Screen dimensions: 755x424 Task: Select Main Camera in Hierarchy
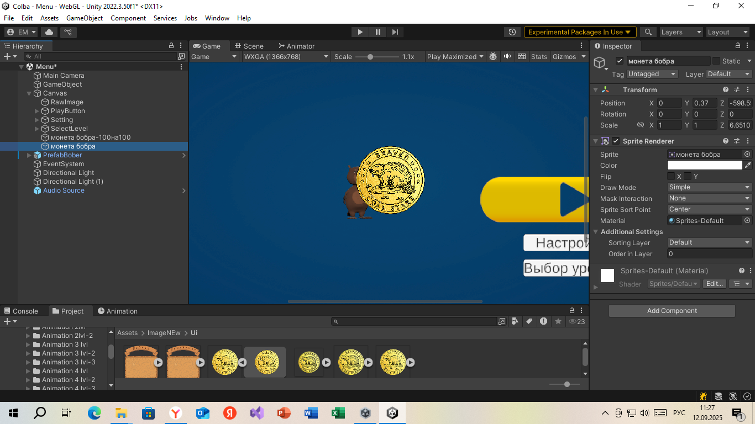[64, 76]
